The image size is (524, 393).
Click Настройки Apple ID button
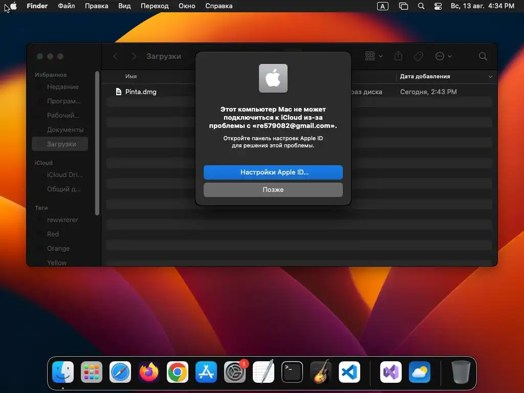[x=273, y=172]
